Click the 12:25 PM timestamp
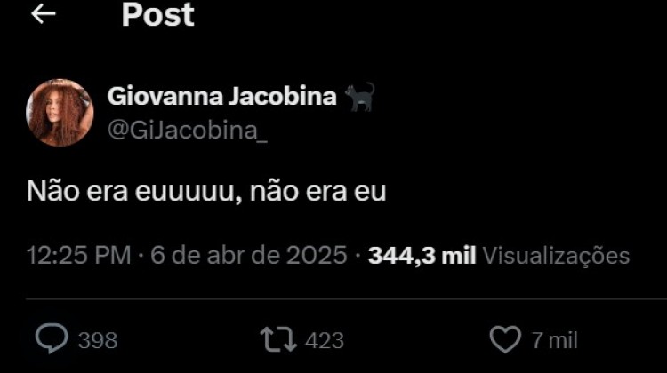Image resolution: width=667 pixels, height=373 pixels. click(78, 255)
